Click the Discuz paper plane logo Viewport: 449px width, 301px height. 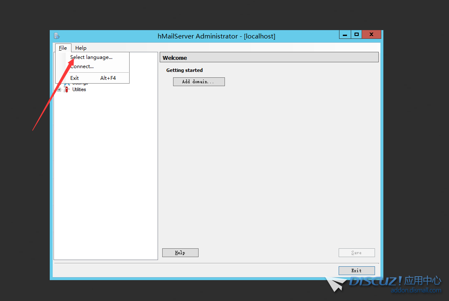(336, 283)
